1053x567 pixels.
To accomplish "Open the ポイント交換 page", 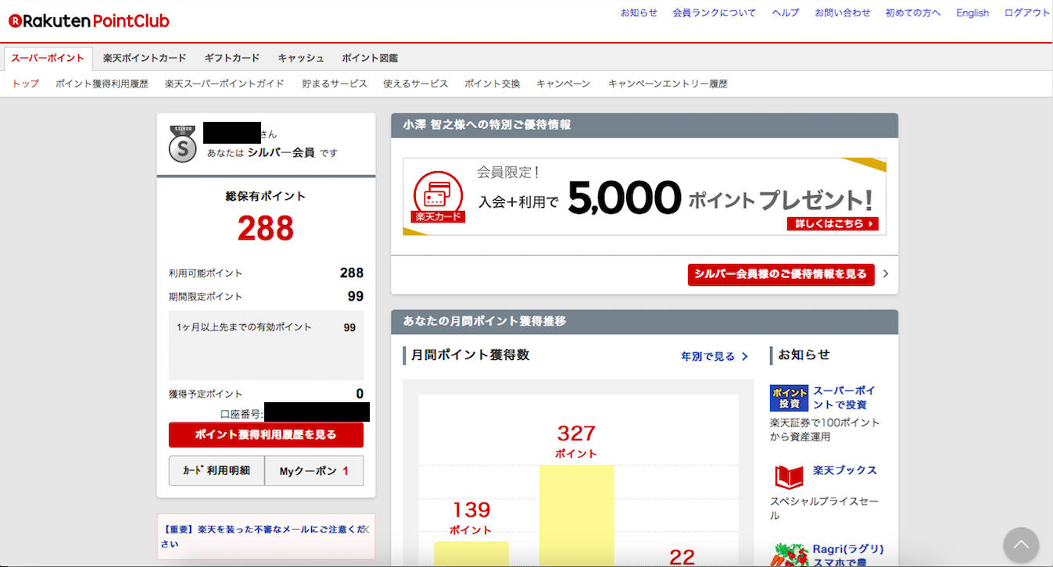I will tap(492, 84).
